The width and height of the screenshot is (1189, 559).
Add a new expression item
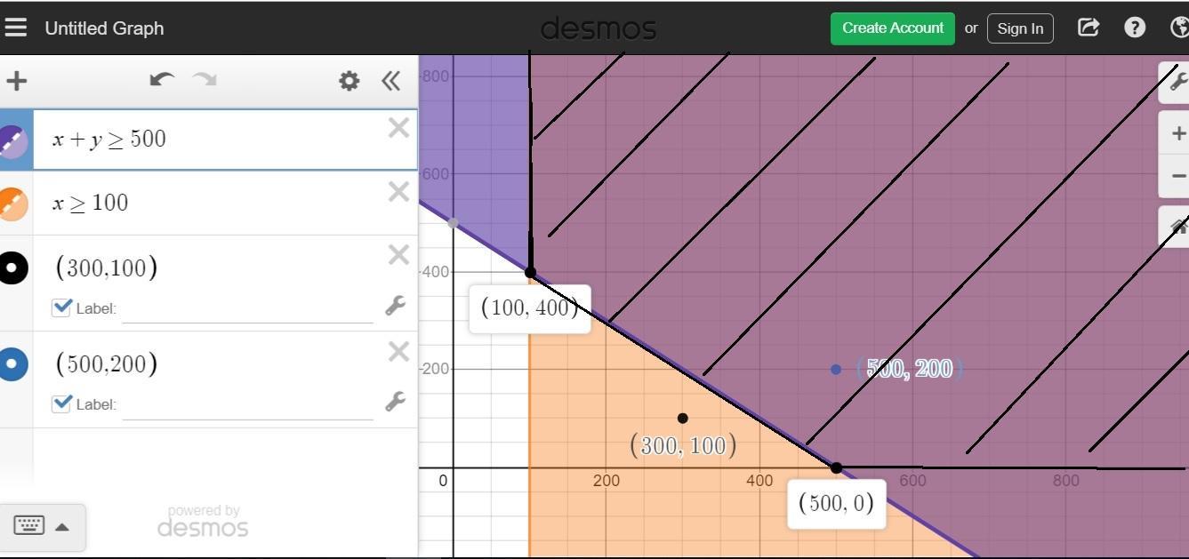click(16, 82)
